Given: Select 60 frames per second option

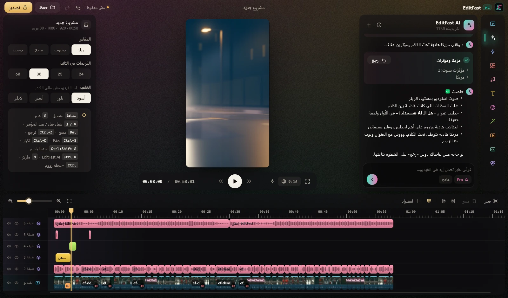Looking at the screenshot, I should (18, 74).
